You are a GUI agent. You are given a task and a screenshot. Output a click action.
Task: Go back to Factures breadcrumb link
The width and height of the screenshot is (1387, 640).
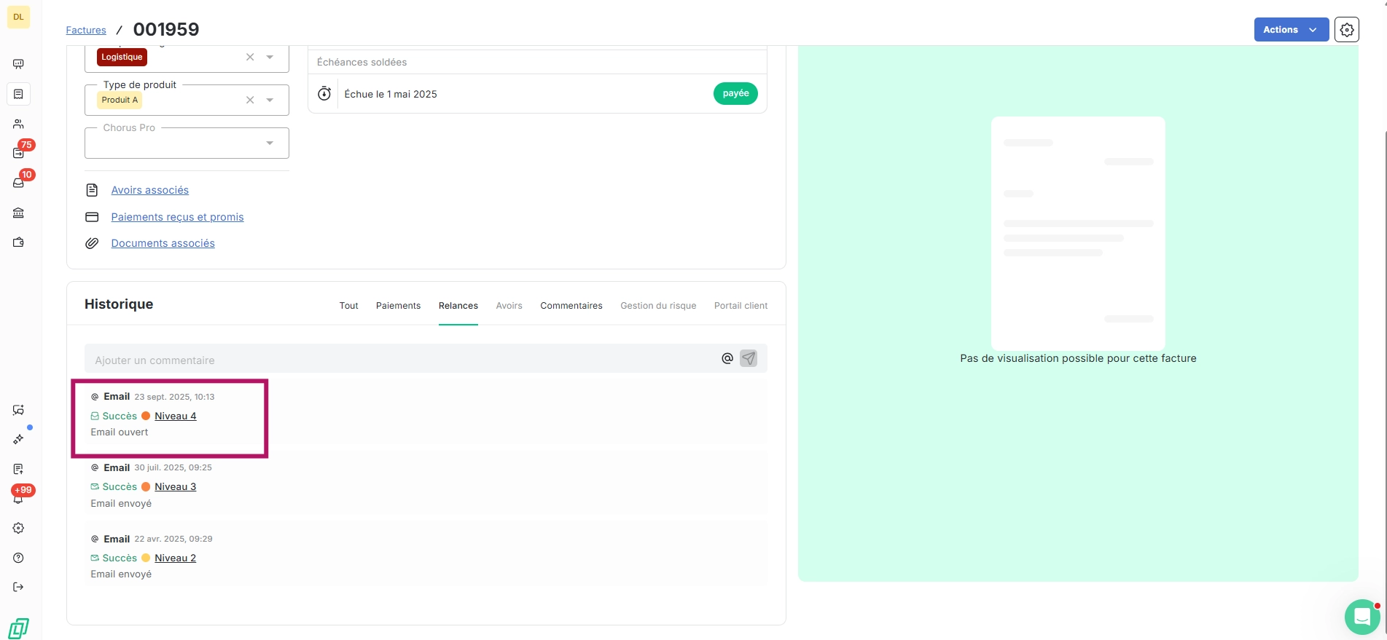86,30
